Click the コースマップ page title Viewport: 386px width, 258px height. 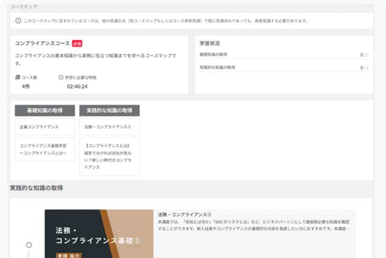(x=24, y=6)
